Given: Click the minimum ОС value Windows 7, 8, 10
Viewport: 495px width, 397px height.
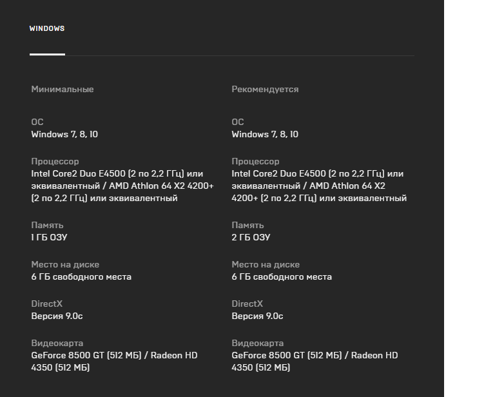Looking at the screenshot, I should click(x=64, y=135).
